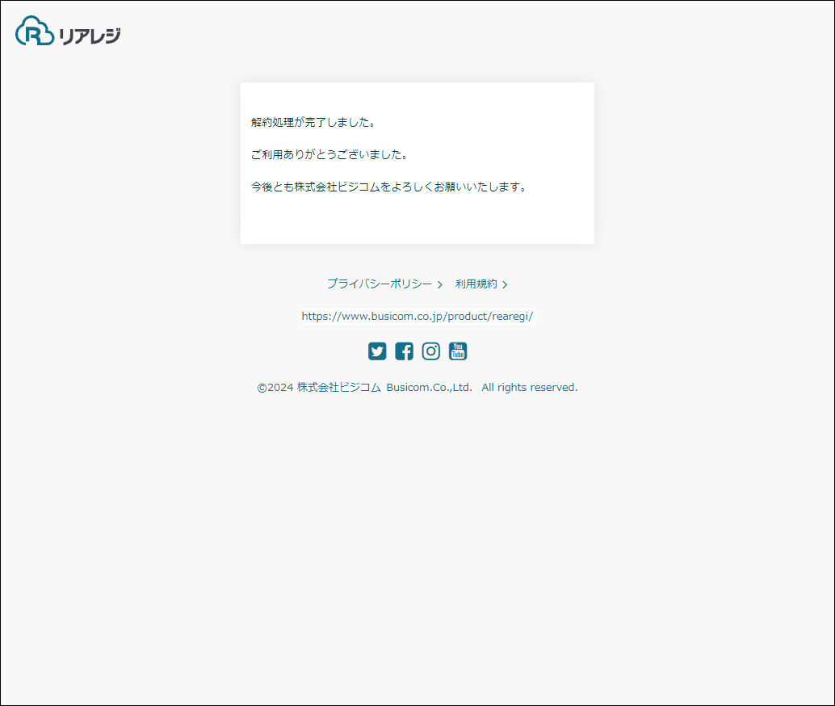Click 株式会社ビジコム in the footer copyright
This screenshot has width=835, height=706.
(x=338, y=388)
